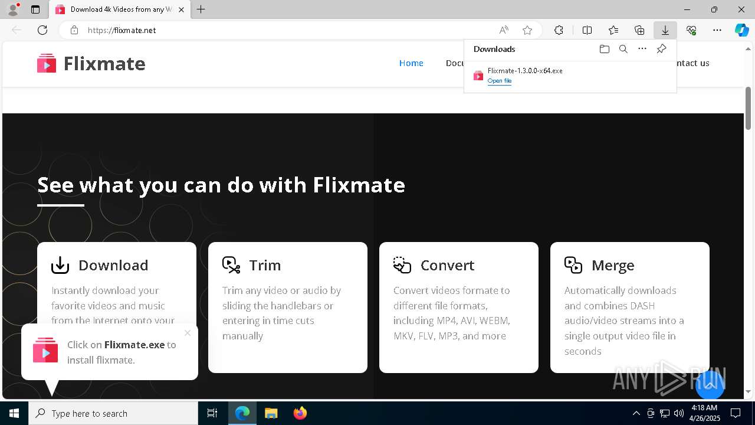Open a new browser tab

coord(201,9)
